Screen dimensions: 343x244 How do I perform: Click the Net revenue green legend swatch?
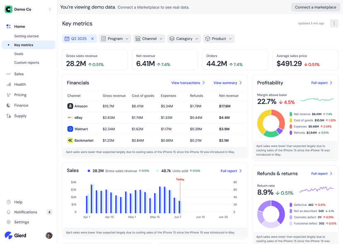[291, 114]
